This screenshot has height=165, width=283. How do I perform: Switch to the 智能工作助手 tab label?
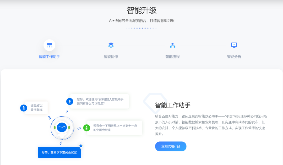(x=49, y=57)
